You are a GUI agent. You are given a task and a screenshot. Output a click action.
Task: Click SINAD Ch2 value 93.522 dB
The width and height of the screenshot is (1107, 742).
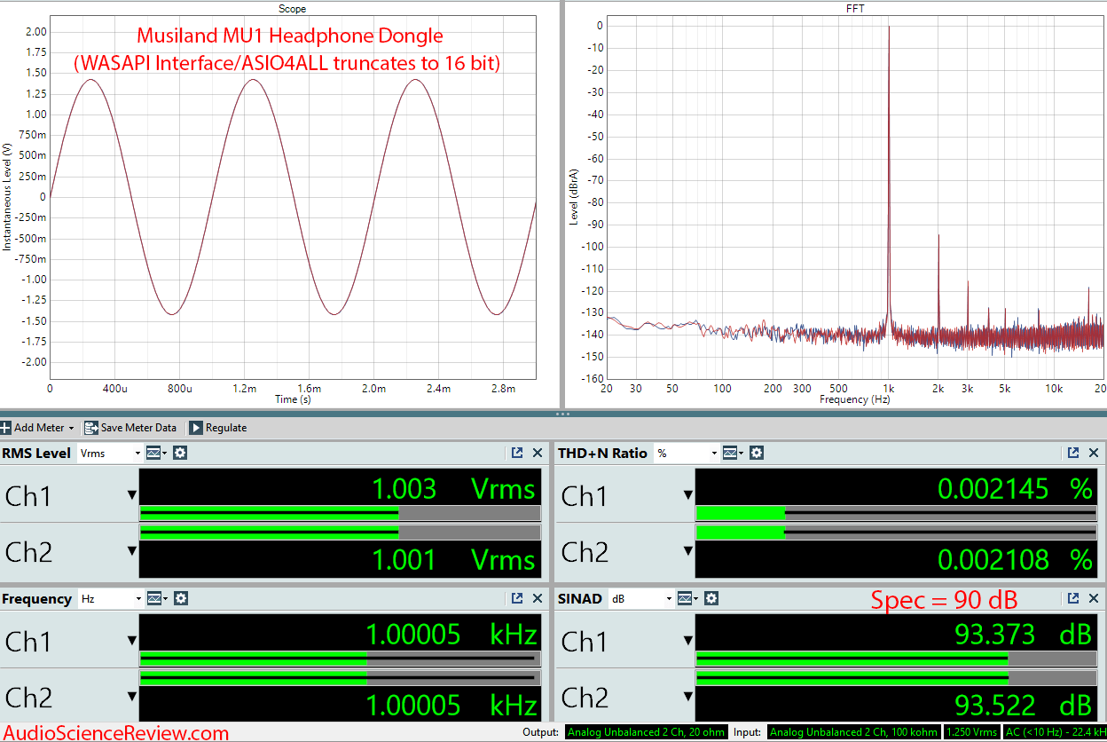click(x=1023, y=705)
